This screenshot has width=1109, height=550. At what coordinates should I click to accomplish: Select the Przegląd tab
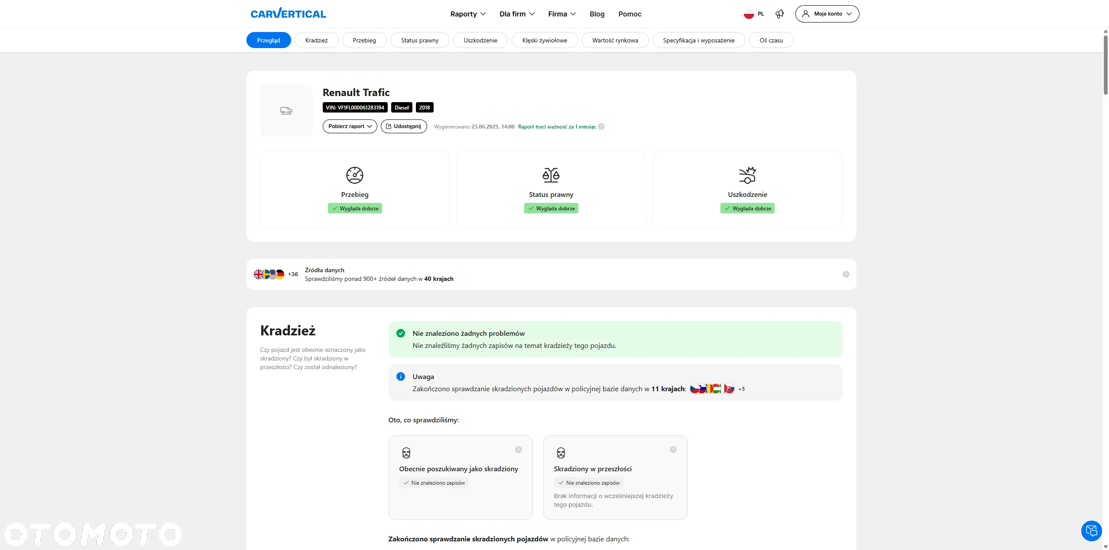click(269, 40)
